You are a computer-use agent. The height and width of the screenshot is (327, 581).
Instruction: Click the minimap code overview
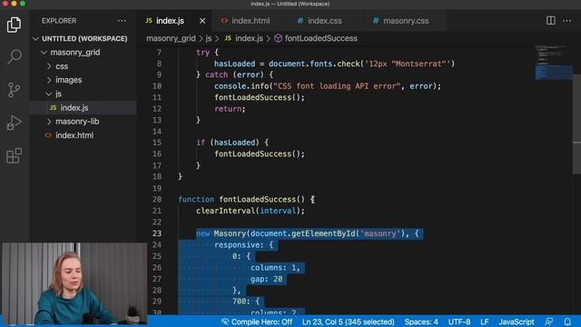coord(553,63)
